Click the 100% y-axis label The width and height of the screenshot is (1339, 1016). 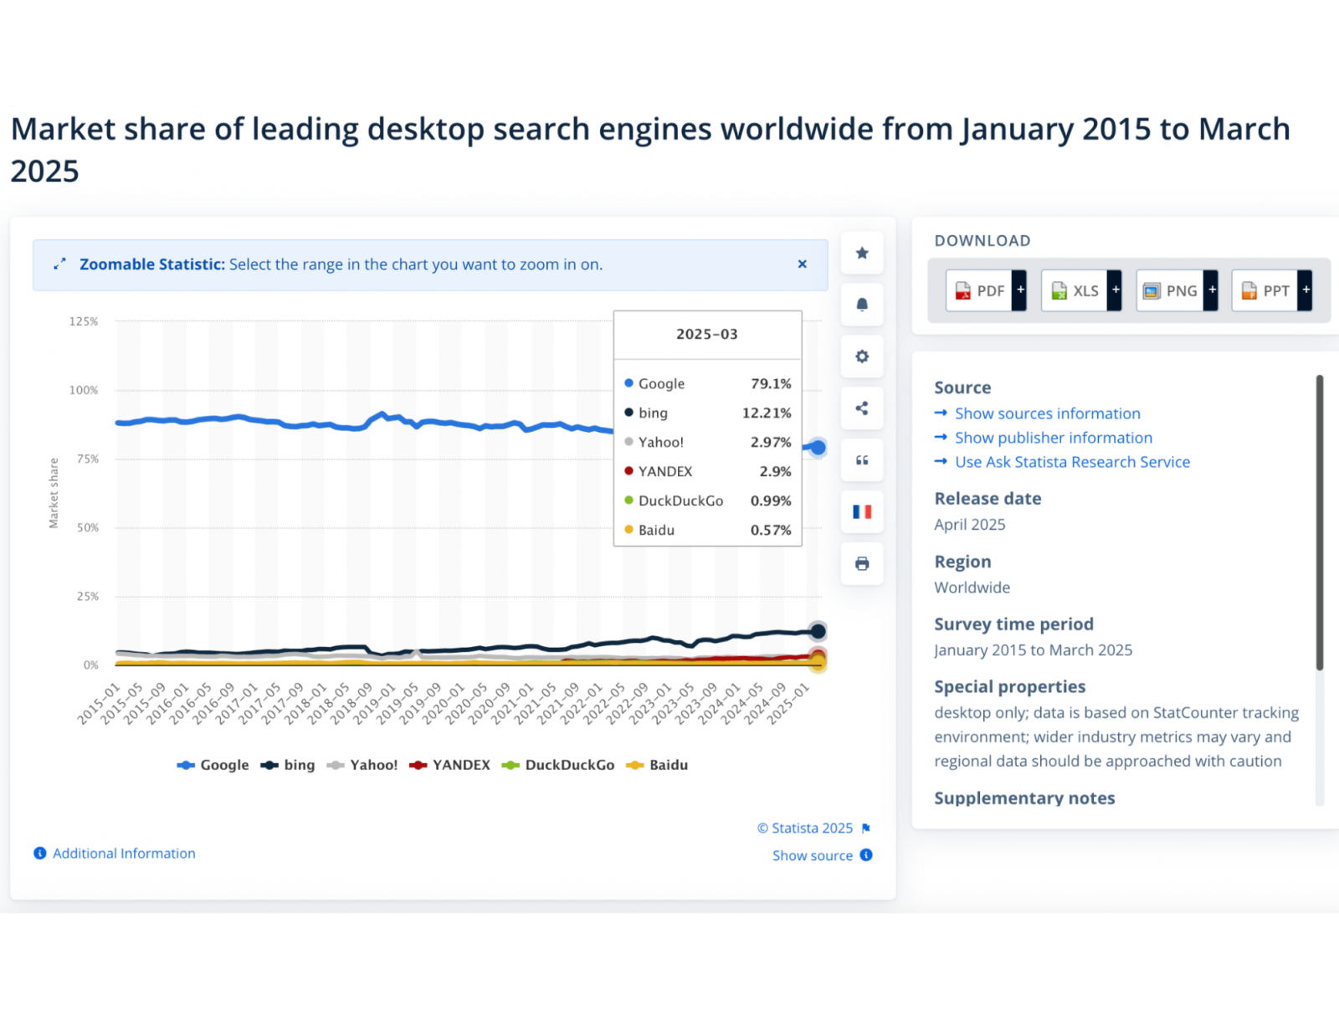[84, 390]
